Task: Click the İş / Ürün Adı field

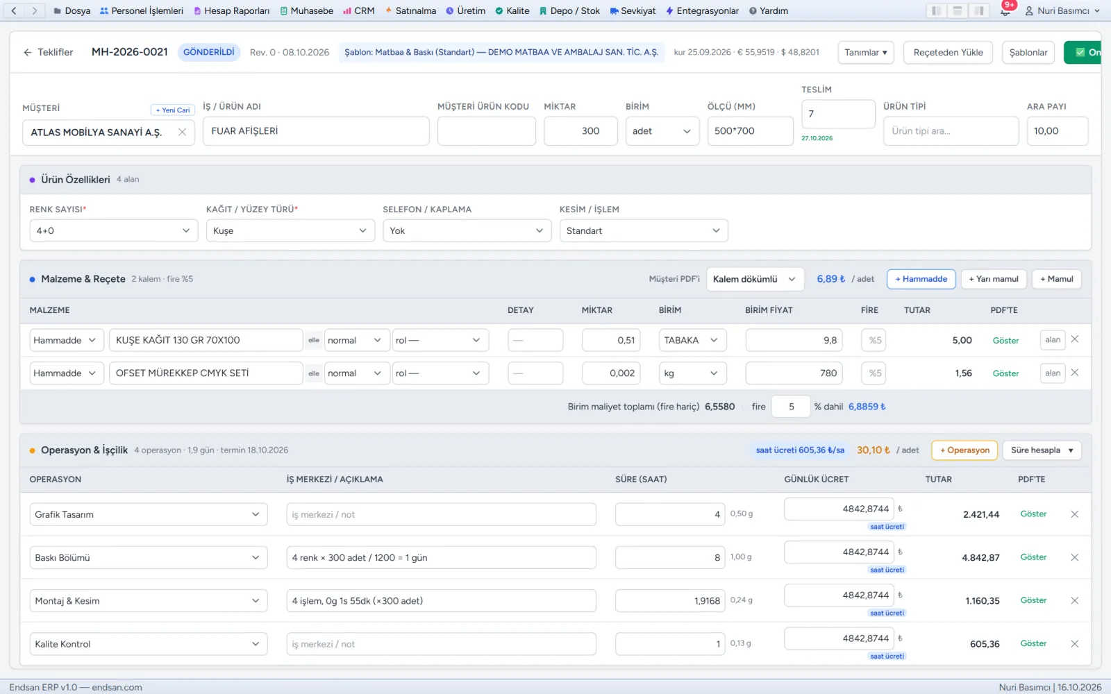Action: (316, 131)
